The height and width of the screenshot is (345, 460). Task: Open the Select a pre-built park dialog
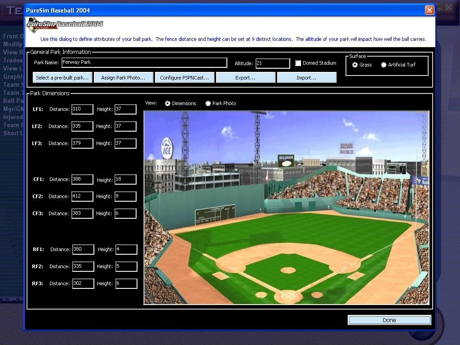pos(62,78)
